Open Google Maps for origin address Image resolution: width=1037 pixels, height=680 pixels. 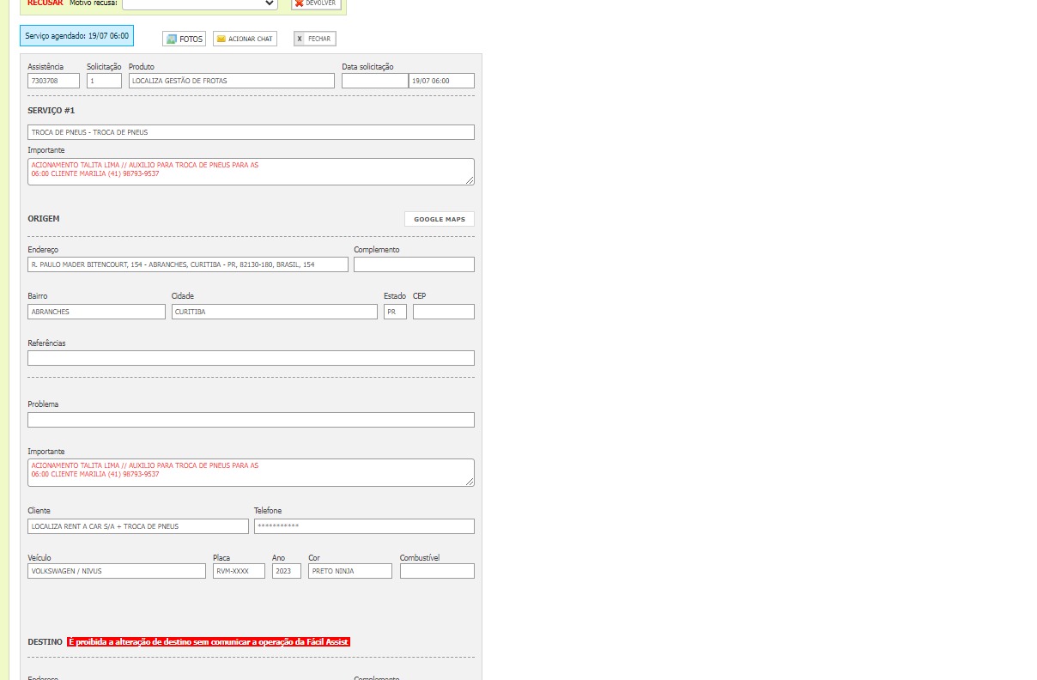(440, 219)
